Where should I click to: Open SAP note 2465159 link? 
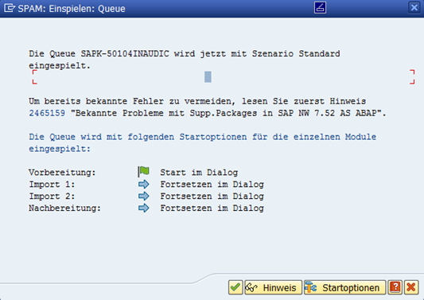[47, 113]
